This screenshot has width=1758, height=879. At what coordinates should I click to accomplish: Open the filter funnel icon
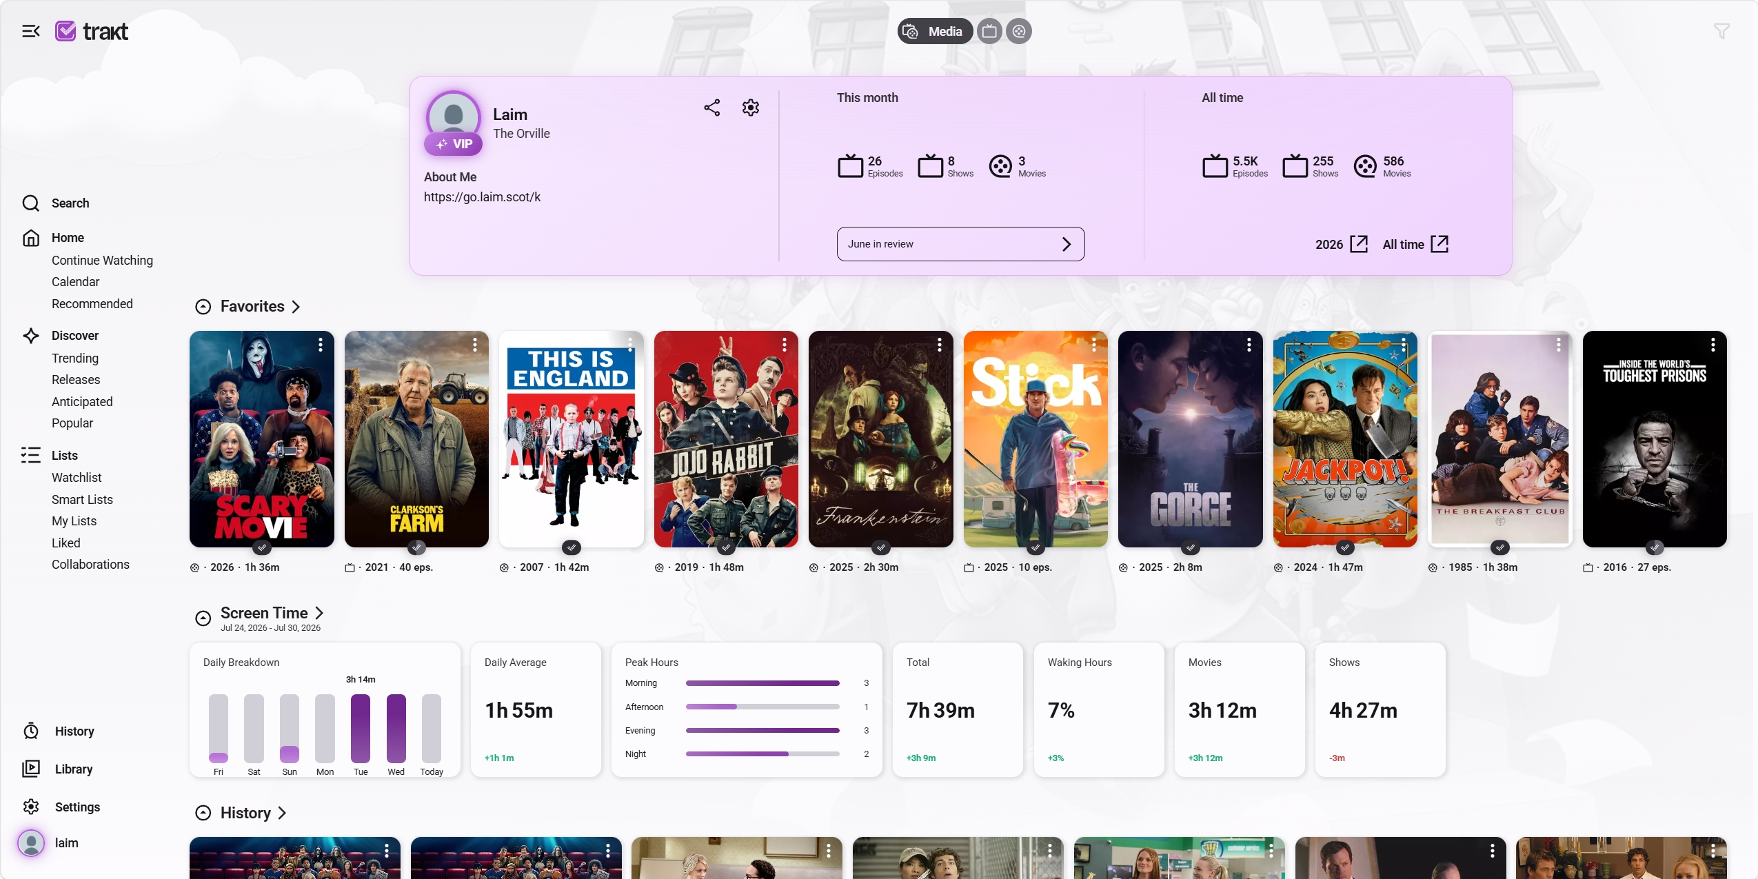(x=1721, y=31)
